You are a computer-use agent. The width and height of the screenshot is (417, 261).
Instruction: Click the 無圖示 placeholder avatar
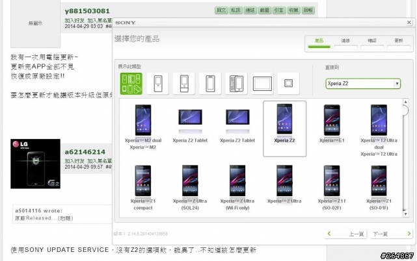pyautogui.click(x=35, y=23)
